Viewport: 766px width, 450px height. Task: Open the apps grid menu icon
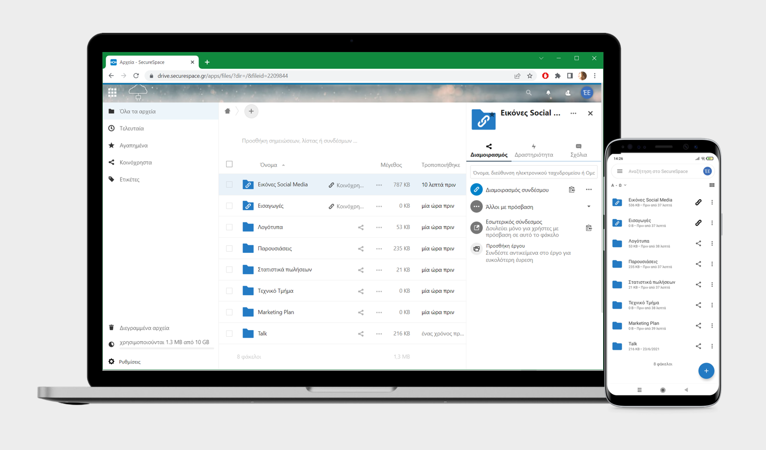112,93
